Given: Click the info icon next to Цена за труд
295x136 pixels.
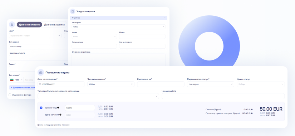Looking at the screenshot, I should [x=58, y=108].
